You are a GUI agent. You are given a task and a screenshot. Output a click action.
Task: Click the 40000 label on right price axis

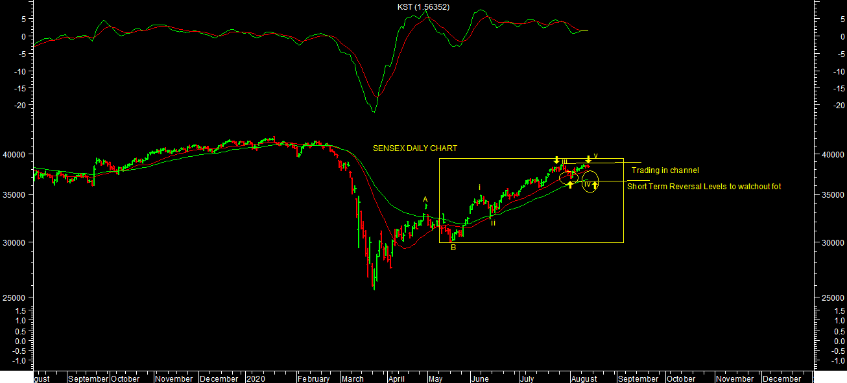pos(831,155)
